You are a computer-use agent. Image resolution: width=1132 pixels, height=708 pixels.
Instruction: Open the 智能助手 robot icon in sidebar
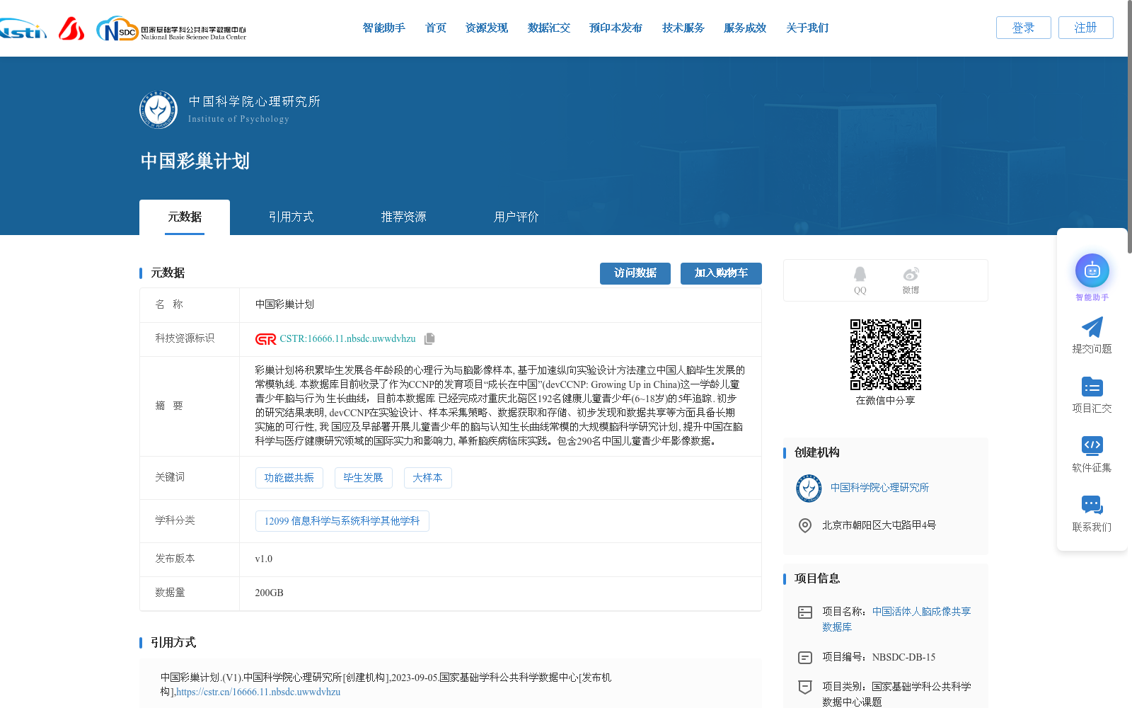pos(1092,270)
